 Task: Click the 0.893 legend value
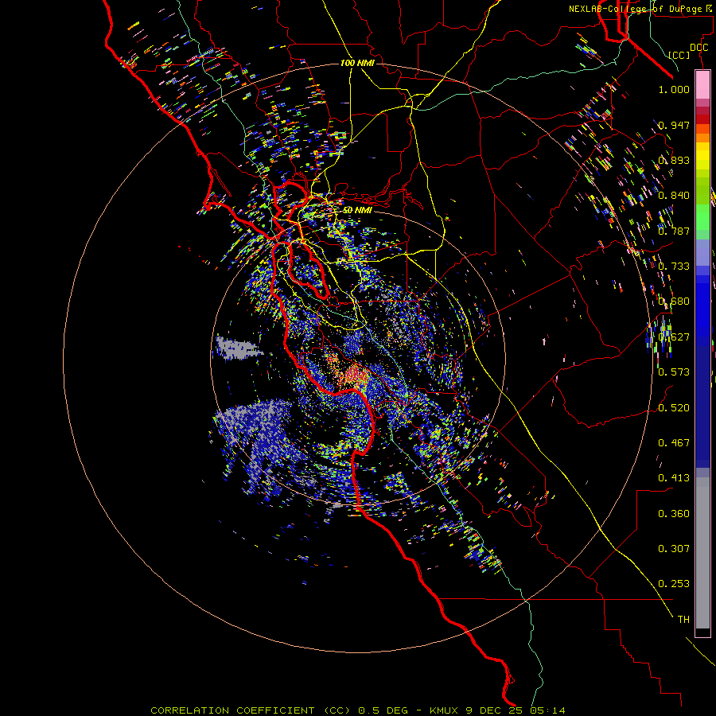[x=674, y=160]
